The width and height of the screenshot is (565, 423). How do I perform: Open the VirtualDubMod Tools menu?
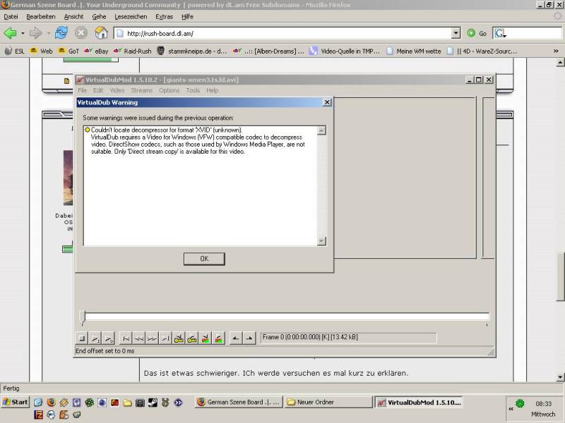pyautogui.click(x=193, y=90)
